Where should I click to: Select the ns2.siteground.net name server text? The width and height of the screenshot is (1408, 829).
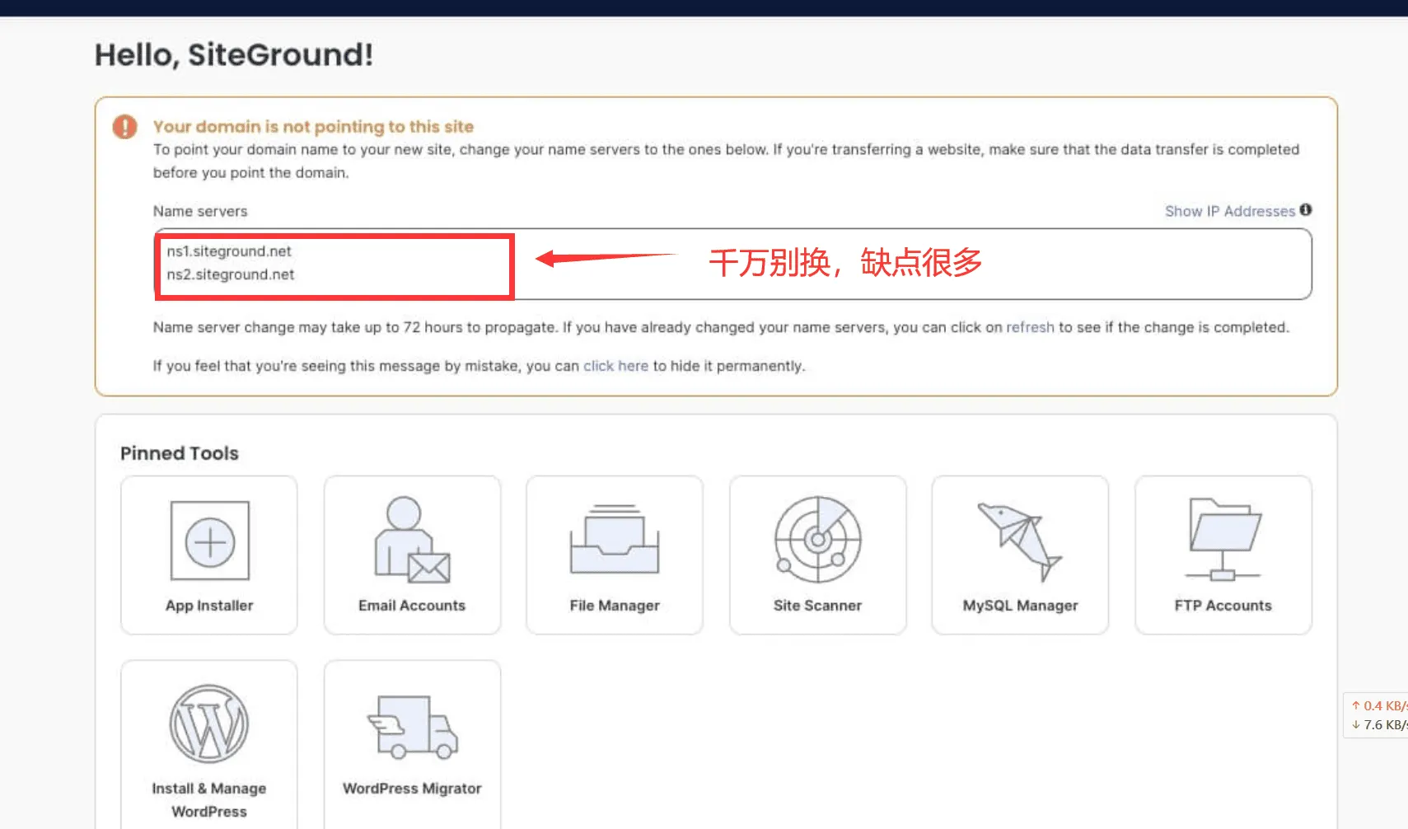[x=231, y=274]
